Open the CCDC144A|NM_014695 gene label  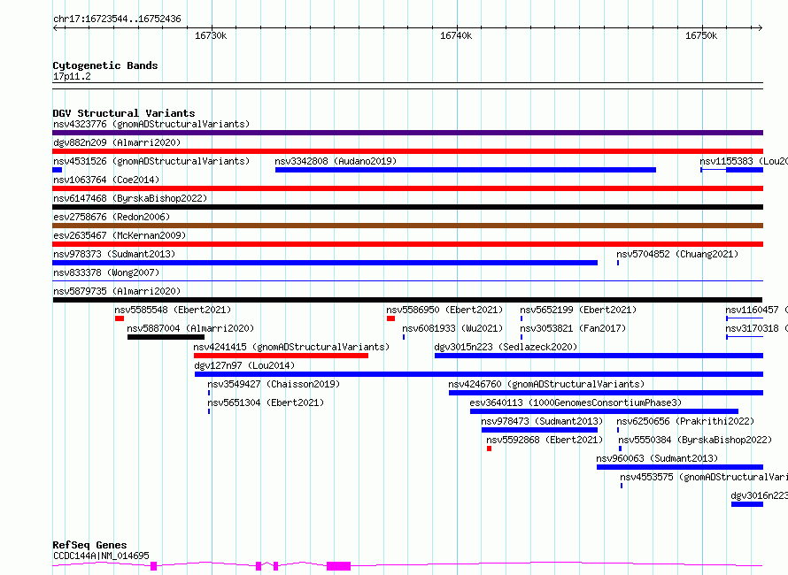(x=101, y=556)
